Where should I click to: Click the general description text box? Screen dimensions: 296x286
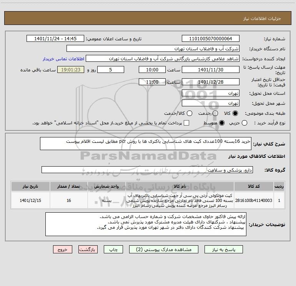[x=146, y=144]
